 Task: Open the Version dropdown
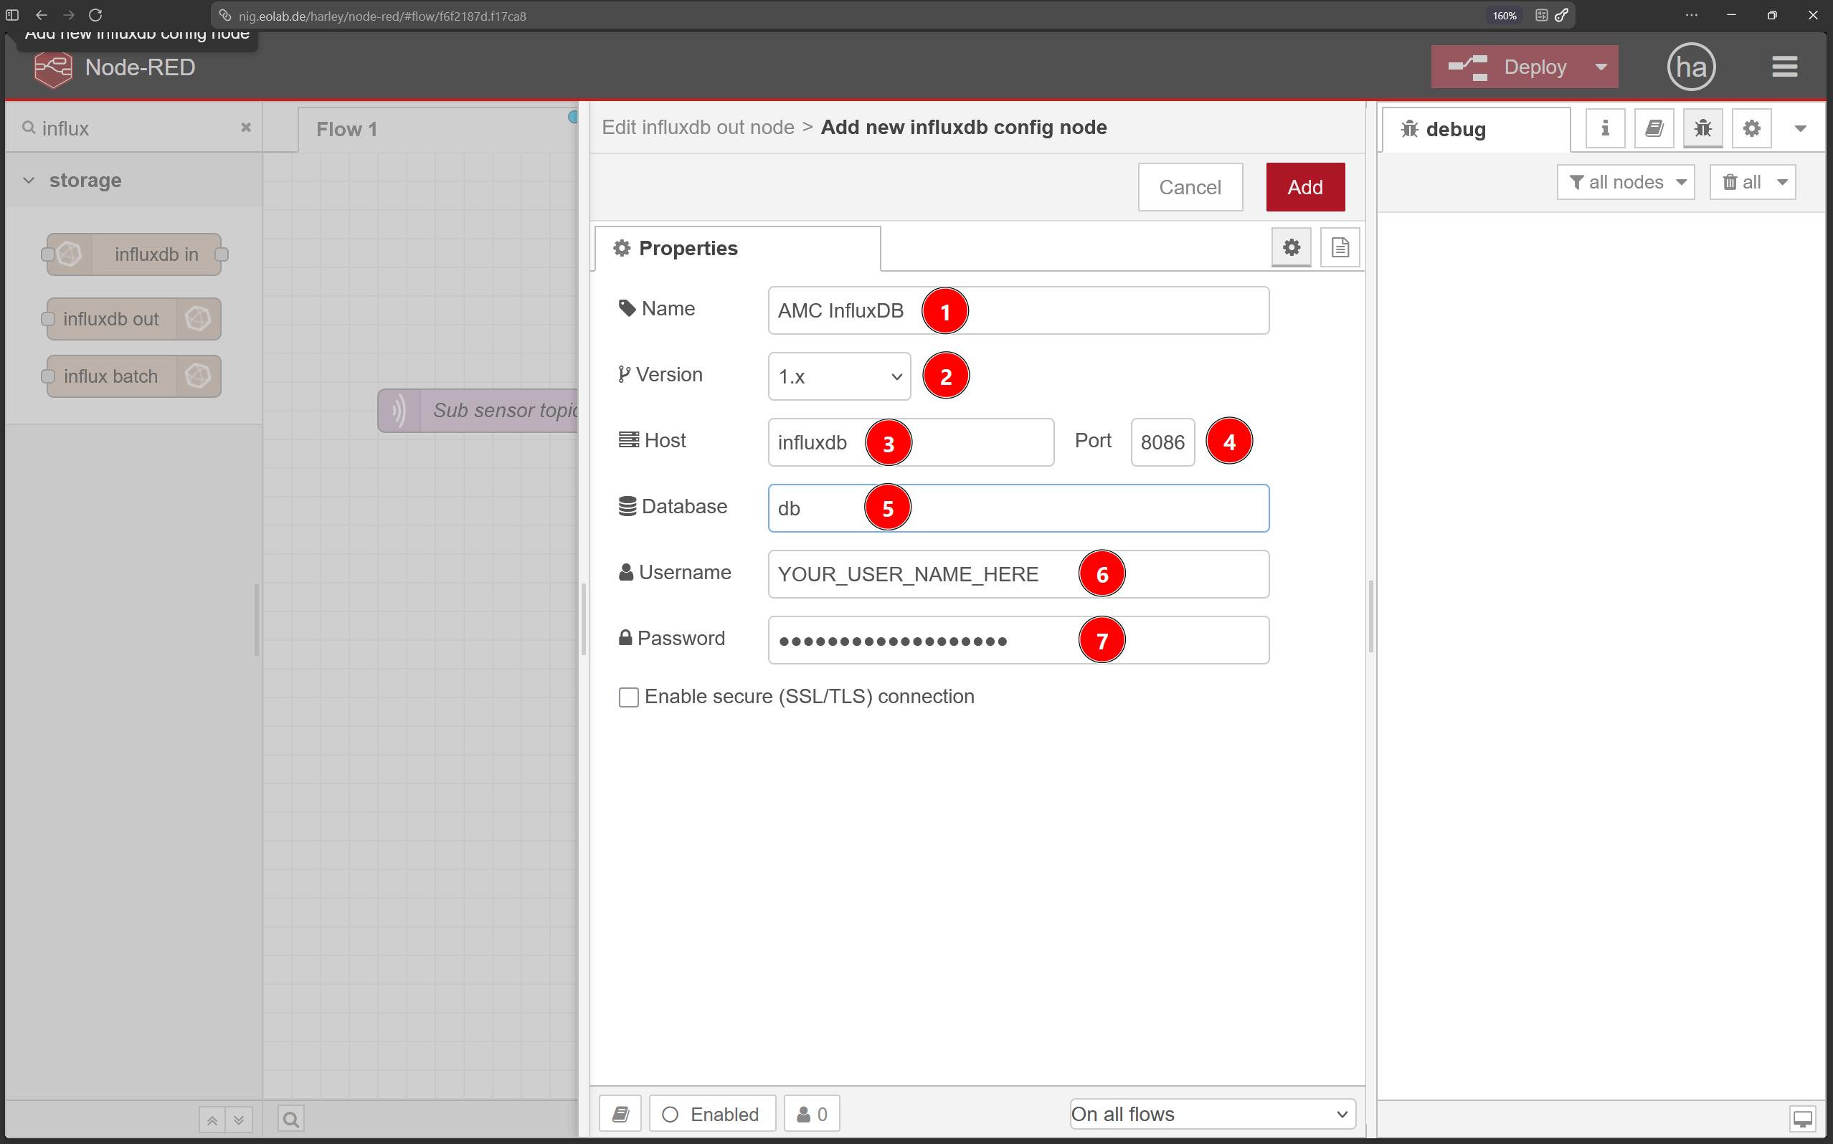click(839, 376)
